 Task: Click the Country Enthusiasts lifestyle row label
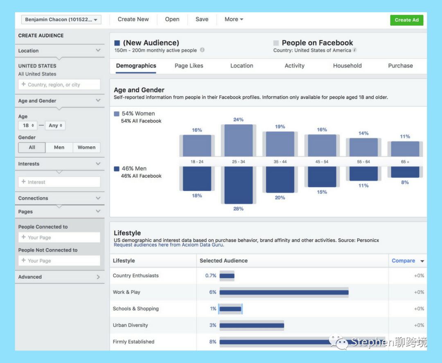135,276
